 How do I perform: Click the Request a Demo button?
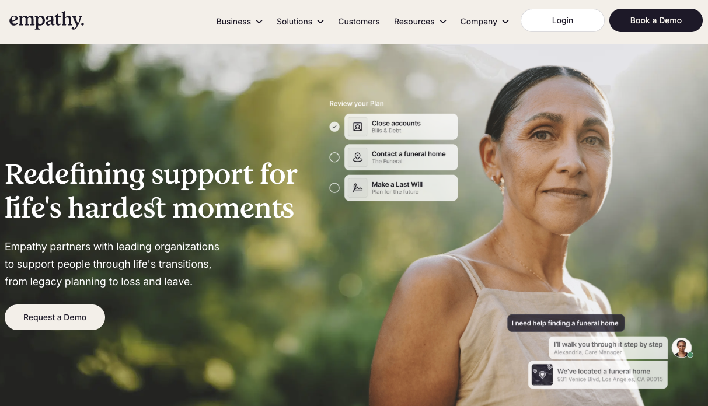(x=55, y=317)
